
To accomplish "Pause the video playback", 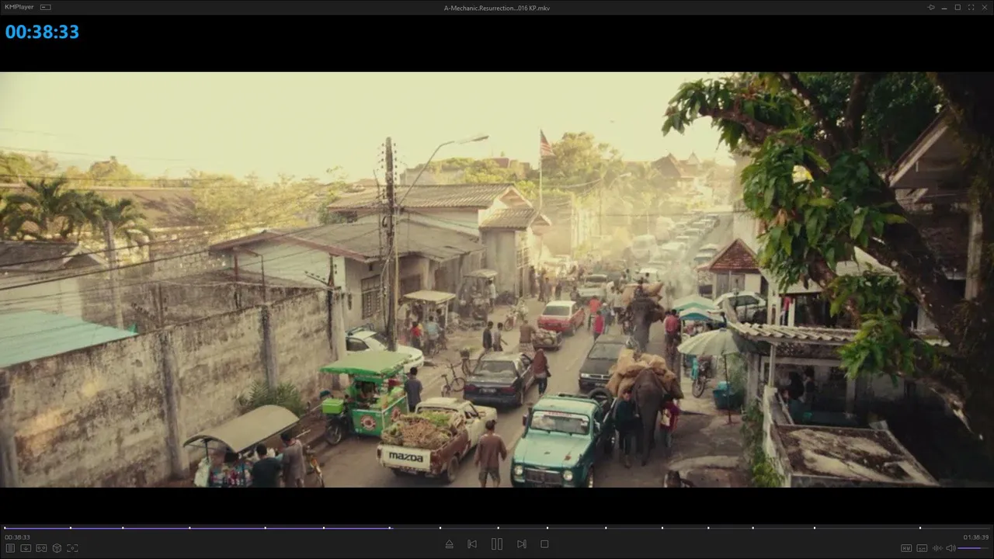I will click(x=497, y=544).
